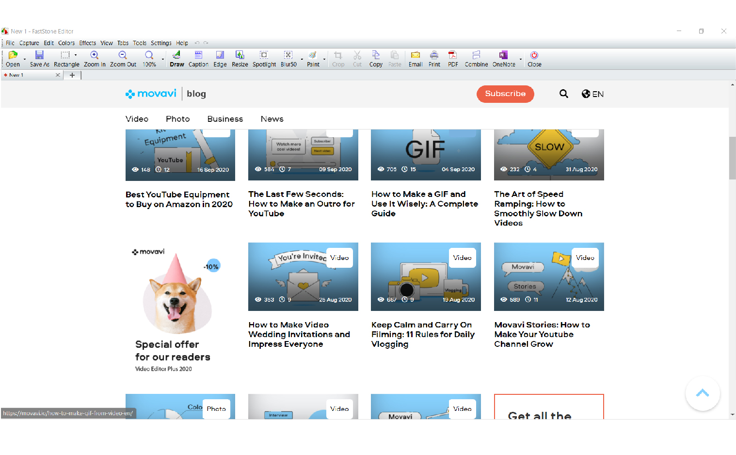Copy image with the Copy icon
This screenshot has width=736, height=455.
(376, 59)
